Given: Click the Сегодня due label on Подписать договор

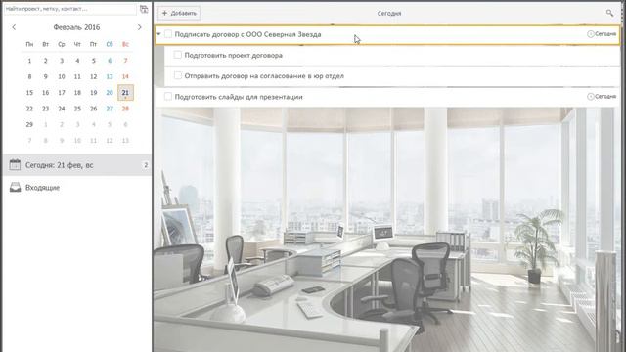Looking at the screenshot, I should 605,34.
